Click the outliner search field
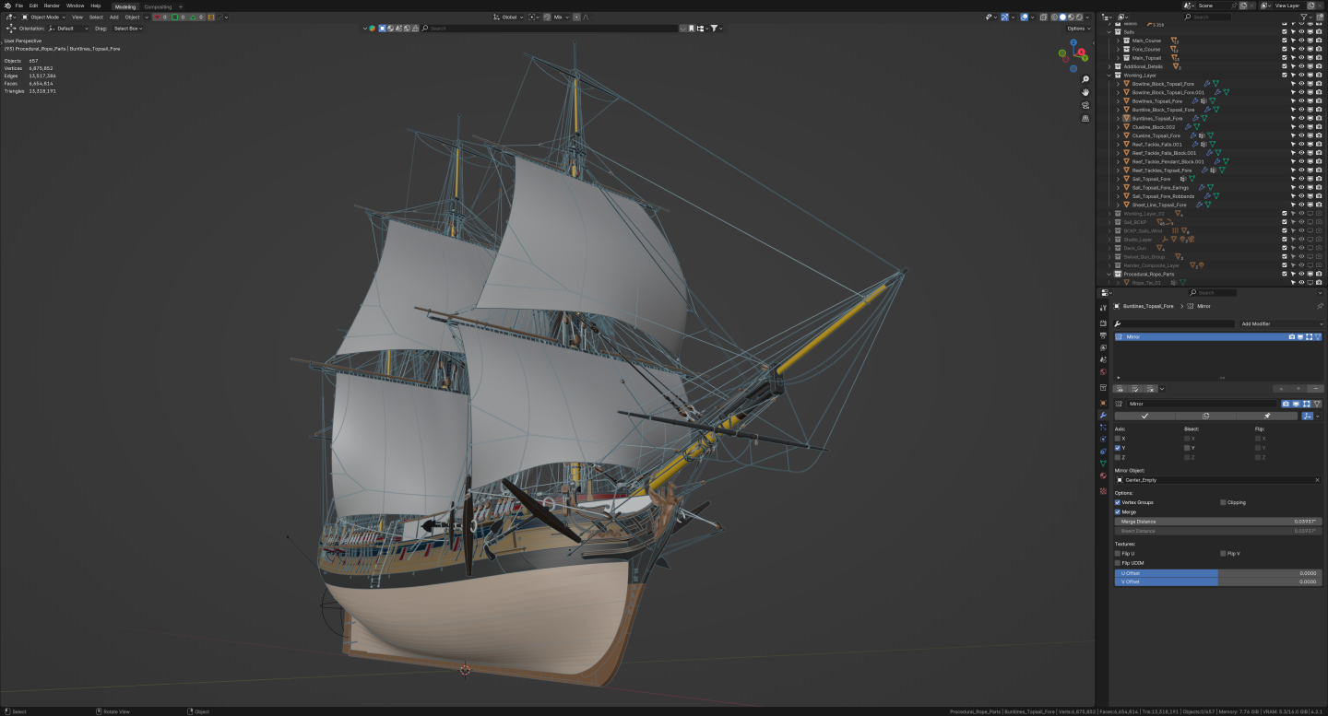The image size is (1328, 716). (x=1208, y=17)
